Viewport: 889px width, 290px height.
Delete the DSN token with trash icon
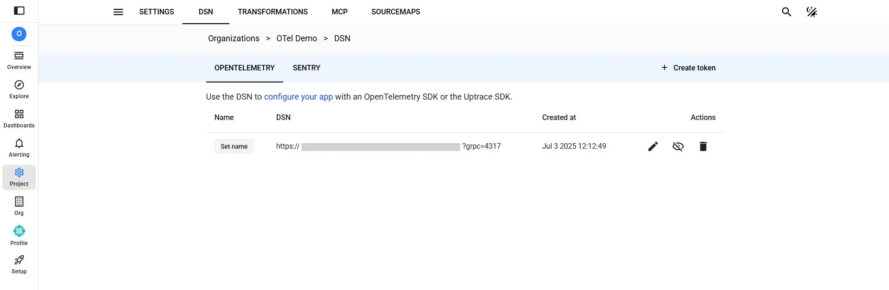point(703,146)
